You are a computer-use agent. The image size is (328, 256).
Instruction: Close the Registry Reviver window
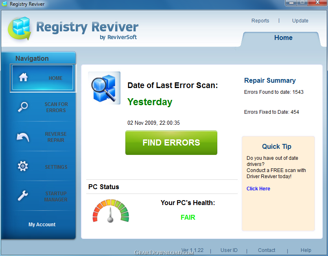pyautogui.click(x=317, y=2)
